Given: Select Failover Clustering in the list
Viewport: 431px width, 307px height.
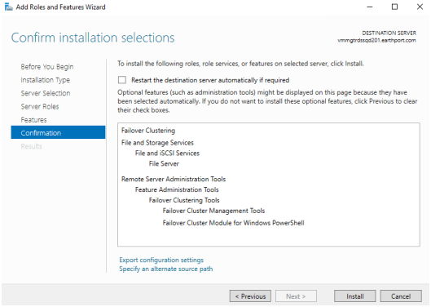Looking at the screenshot, I should click(x=148, y=131).
